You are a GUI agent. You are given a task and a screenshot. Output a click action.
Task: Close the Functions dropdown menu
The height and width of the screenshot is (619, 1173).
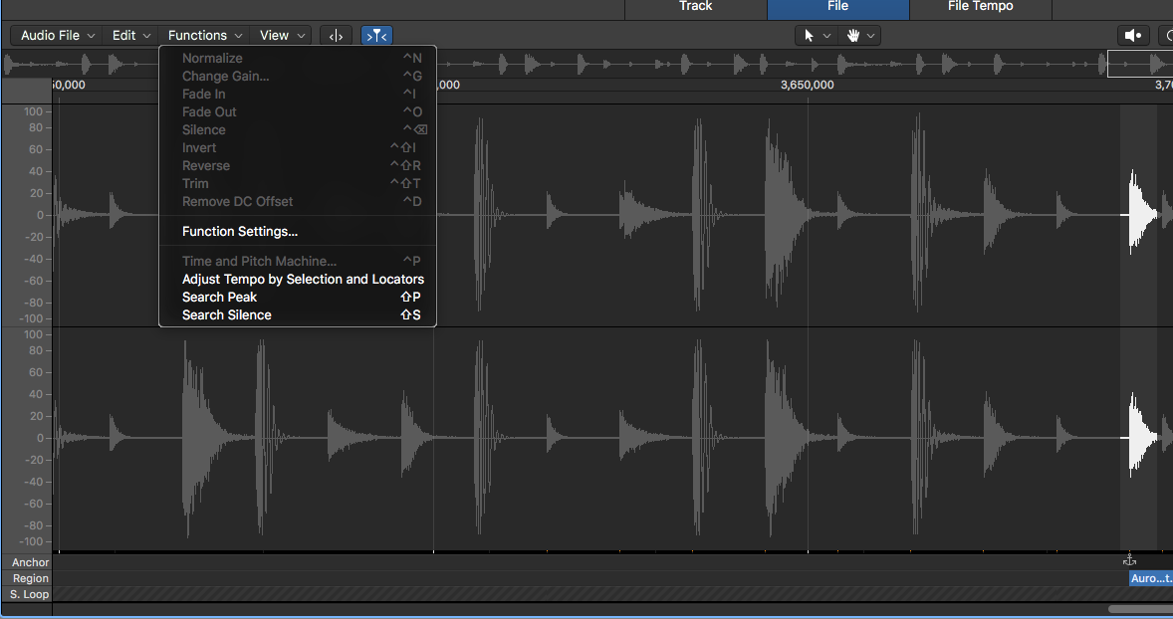(204, 35)
